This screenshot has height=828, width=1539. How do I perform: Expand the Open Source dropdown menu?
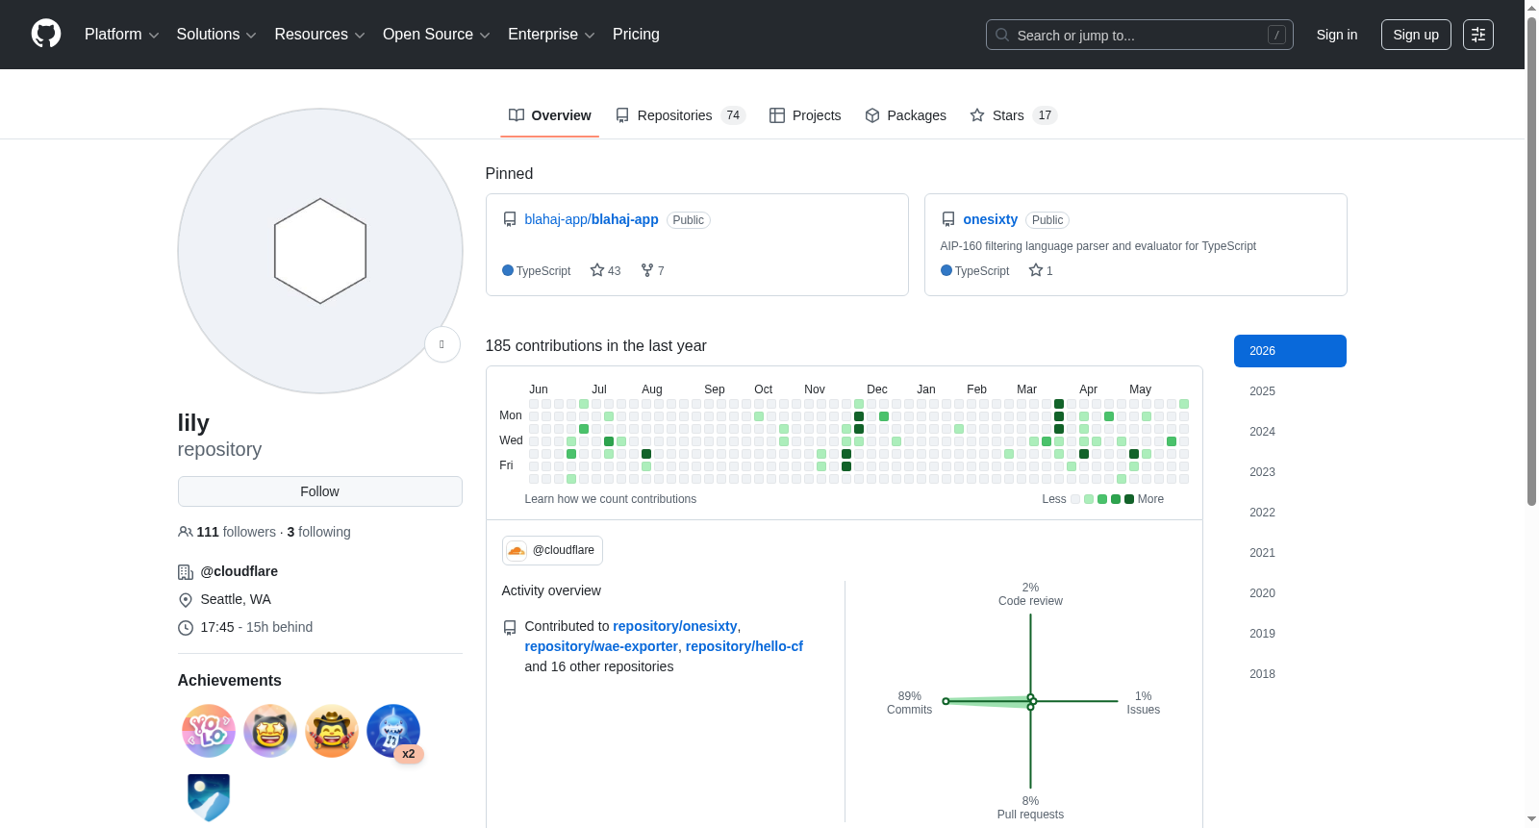(x=437, y=35)
